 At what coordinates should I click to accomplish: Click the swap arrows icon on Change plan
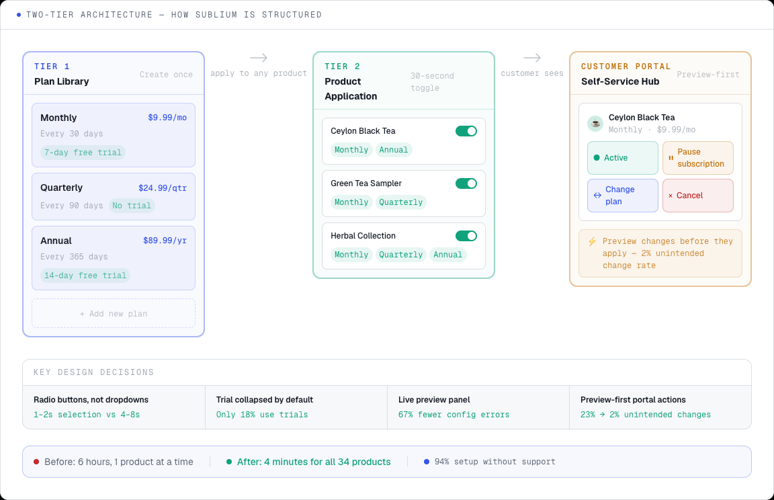[597, 195]
